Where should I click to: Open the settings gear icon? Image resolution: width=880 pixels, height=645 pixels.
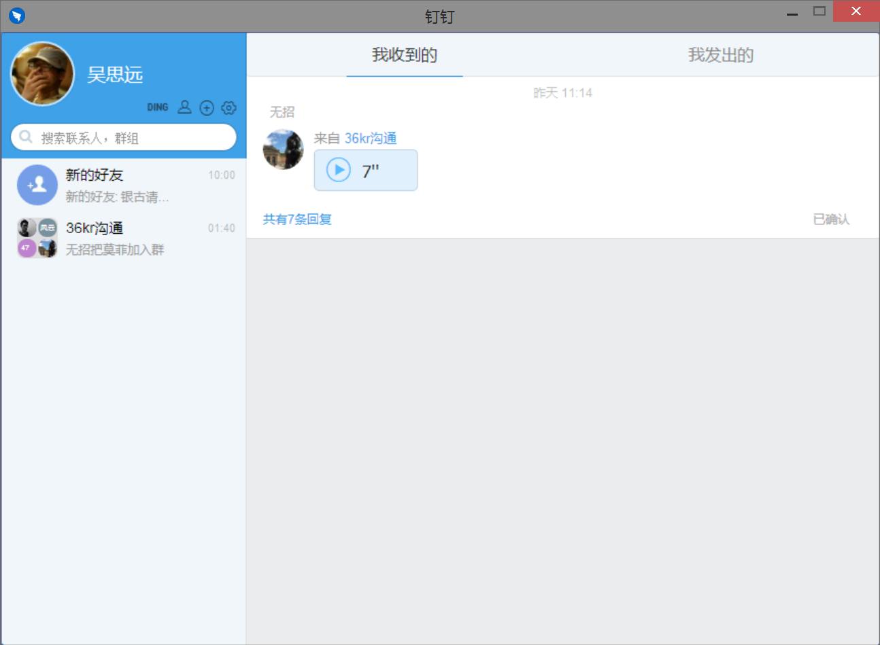coord(229,108)
